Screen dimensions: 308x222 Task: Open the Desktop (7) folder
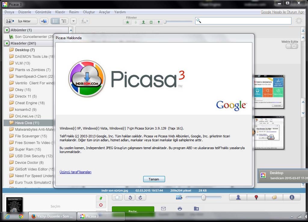click(x=25, y=50)
